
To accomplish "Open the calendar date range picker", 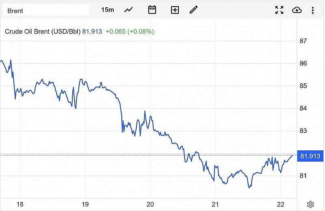I will click(152, 10).
